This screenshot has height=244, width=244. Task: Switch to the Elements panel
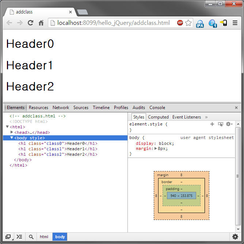pos(16,108)
